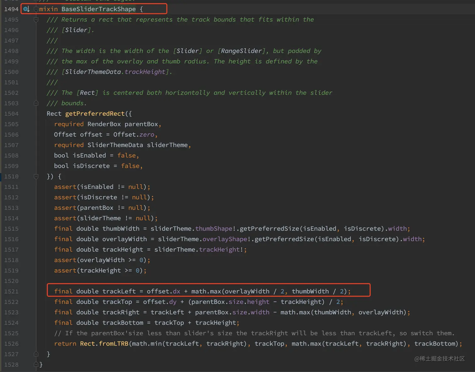Click the comment end fold marker on line 1503
Image resolution: width=475 pixels, height=372 pixels.
point(36,103)
